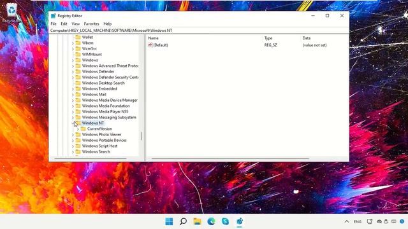Open the Windows Start menu
The width and height of the screenshot is (408, 229).
pyautogui.click(x=169, y=221)
